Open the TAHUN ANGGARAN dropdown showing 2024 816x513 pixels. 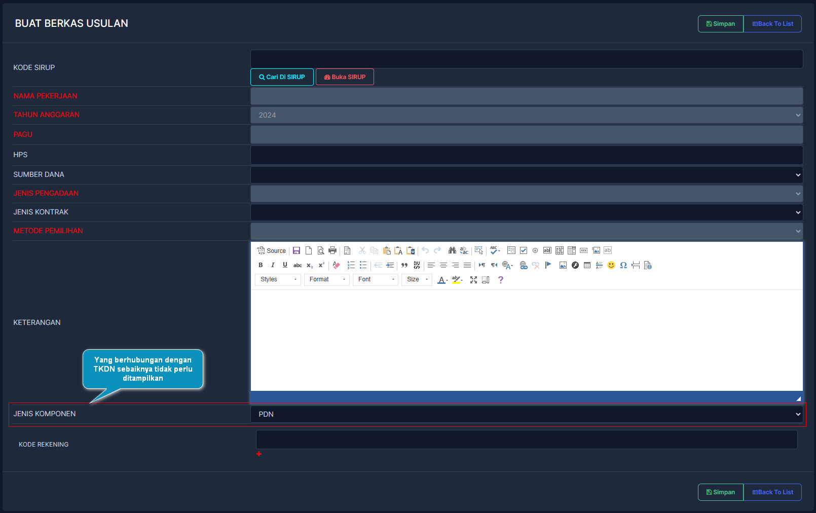(527, 115)
